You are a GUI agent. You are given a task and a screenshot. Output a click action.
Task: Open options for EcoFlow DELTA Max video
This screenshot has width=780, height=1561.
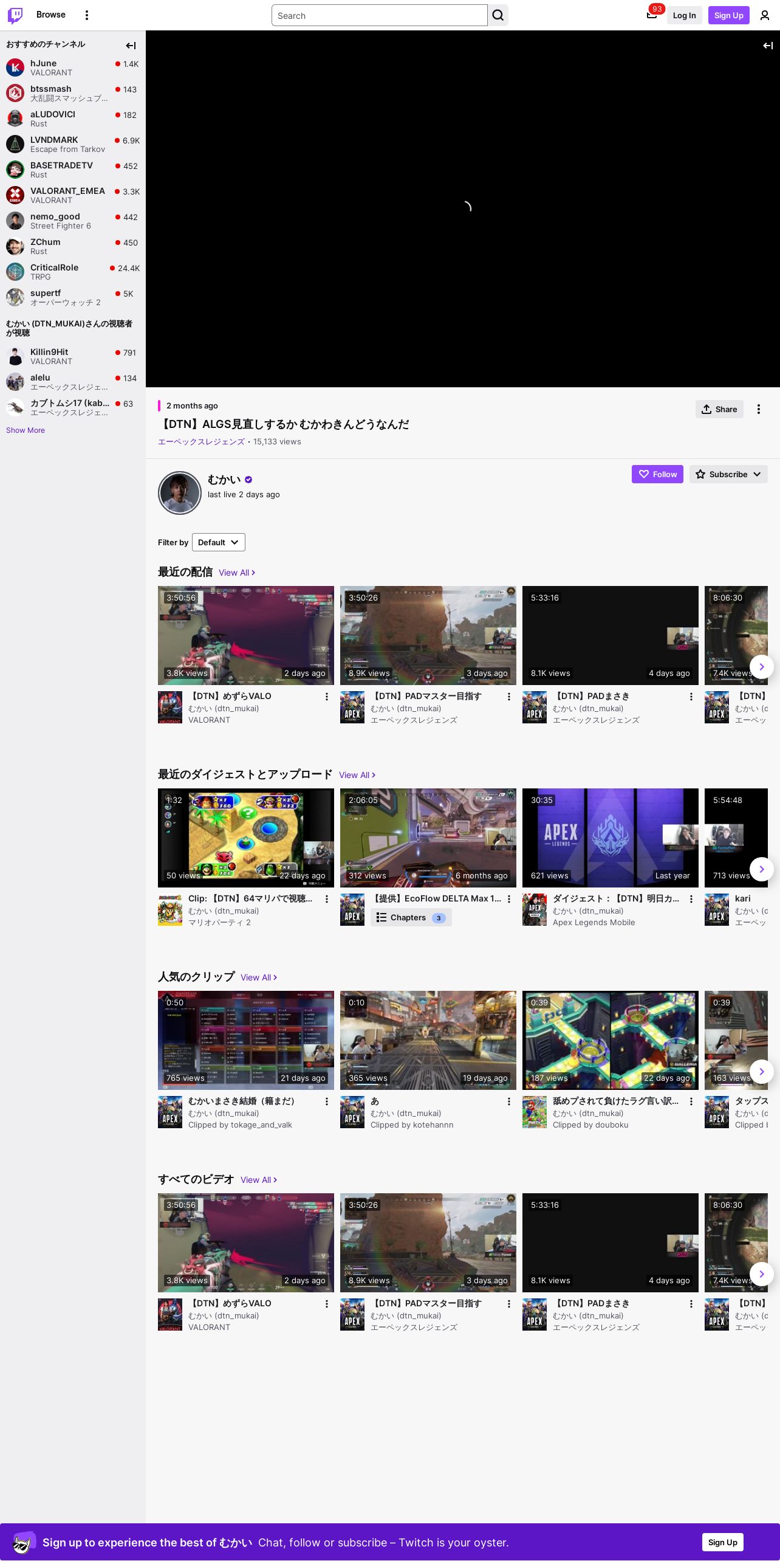(x=509, y=899)
